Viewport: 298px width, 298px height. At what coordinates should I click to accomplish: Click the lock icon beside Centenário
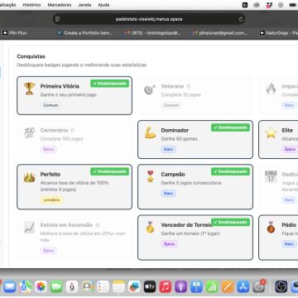pos(73,130)
